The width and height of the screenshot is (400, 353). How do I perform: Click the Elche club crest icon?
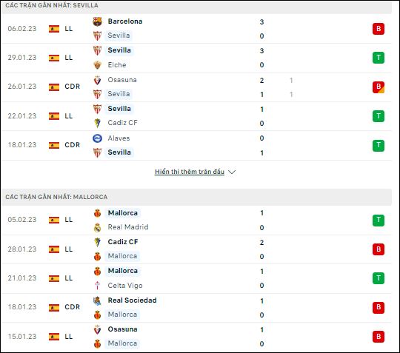click(97, 65)
